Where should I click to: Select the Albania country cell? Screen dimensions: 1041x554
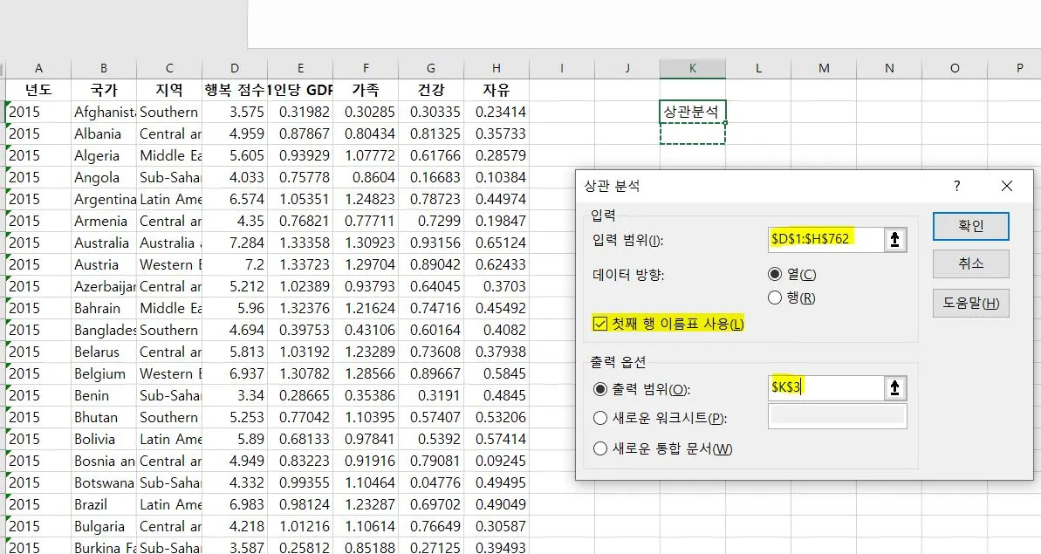click(x=104, y=133)
